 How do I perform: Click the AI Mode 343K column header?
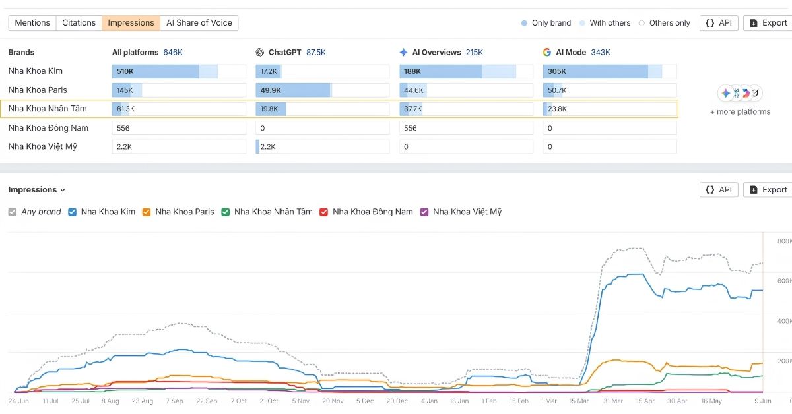pyautogui.click(x=576, y=53)
